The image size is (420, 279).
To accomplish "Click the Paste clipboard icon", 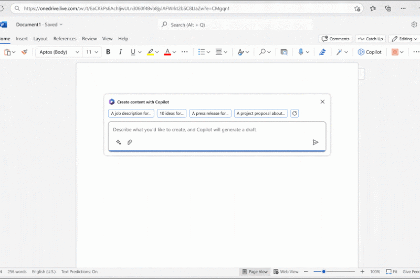I will point(7,52).
